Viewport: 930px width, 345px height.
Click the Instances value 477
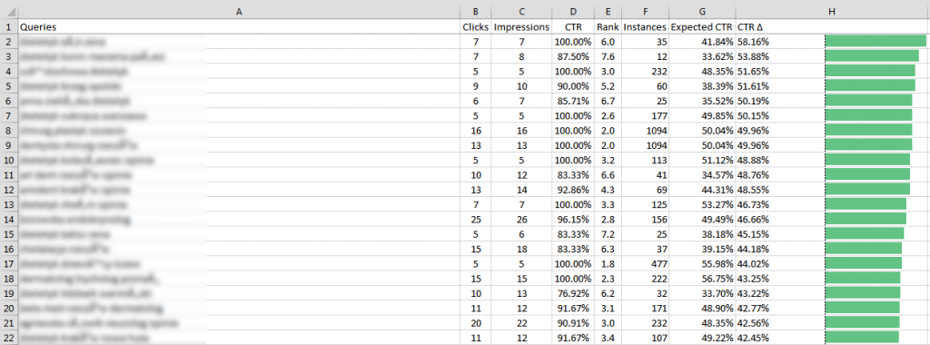(x=658, y=264)
